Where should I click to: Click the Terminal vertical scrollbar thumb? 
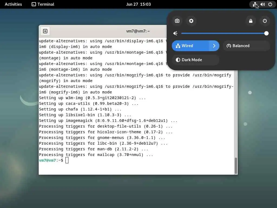pos(236,165)
